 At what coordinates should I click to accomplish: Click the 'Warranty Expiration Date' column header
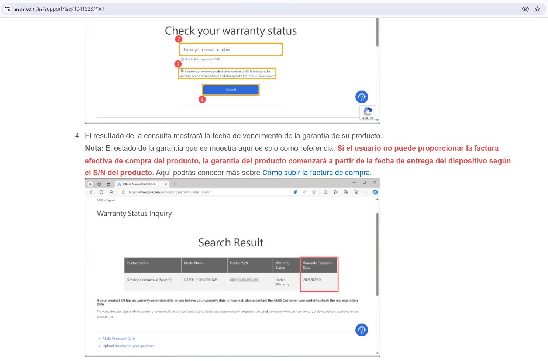[319, 265]
